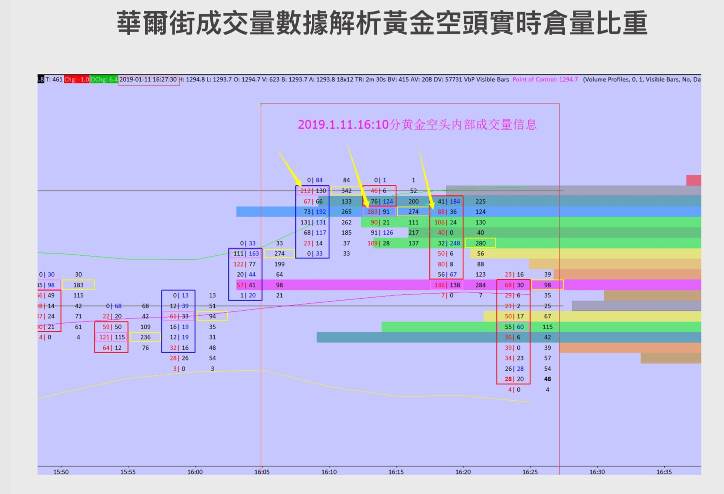Click the yellow-boxed 342 volume total
724x494 pixels.
click(346, 191)
